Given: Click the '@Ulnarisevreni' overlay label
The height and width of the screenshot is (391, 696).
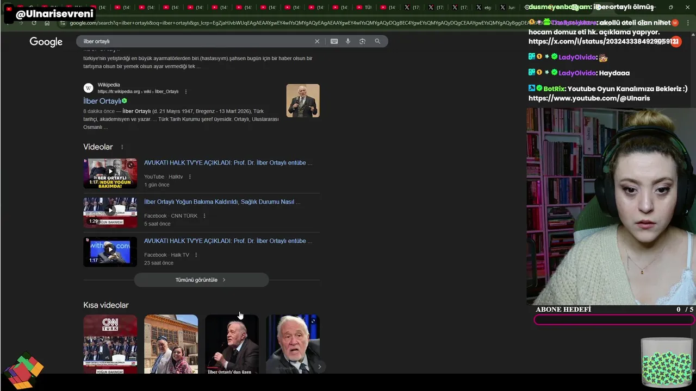Looking at the screenshot, I should point(54,14).
